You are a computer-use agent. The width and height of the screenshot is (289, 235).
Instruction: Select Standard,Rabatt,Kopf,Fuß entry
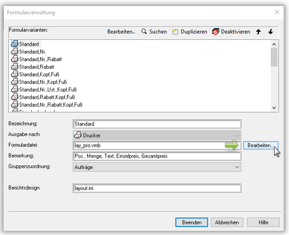click(x=47, y=97)
